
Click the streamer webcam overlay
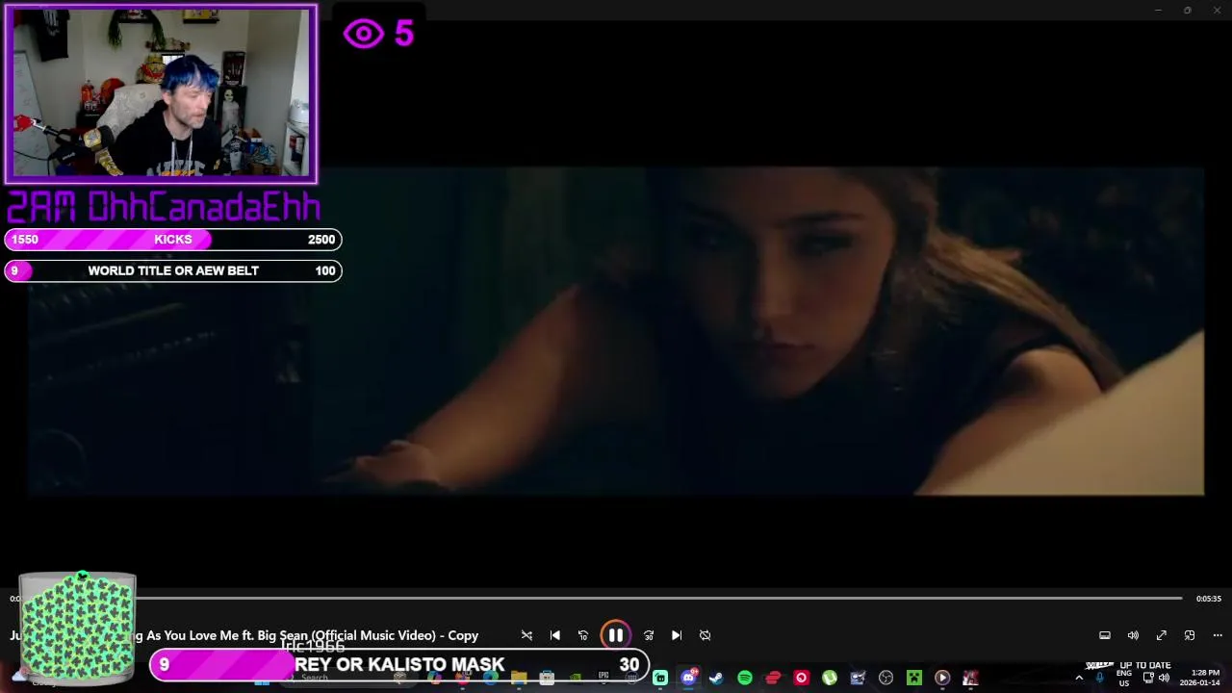[161, 92]
